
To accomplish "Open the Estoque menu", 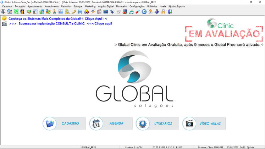I will 78,6.
